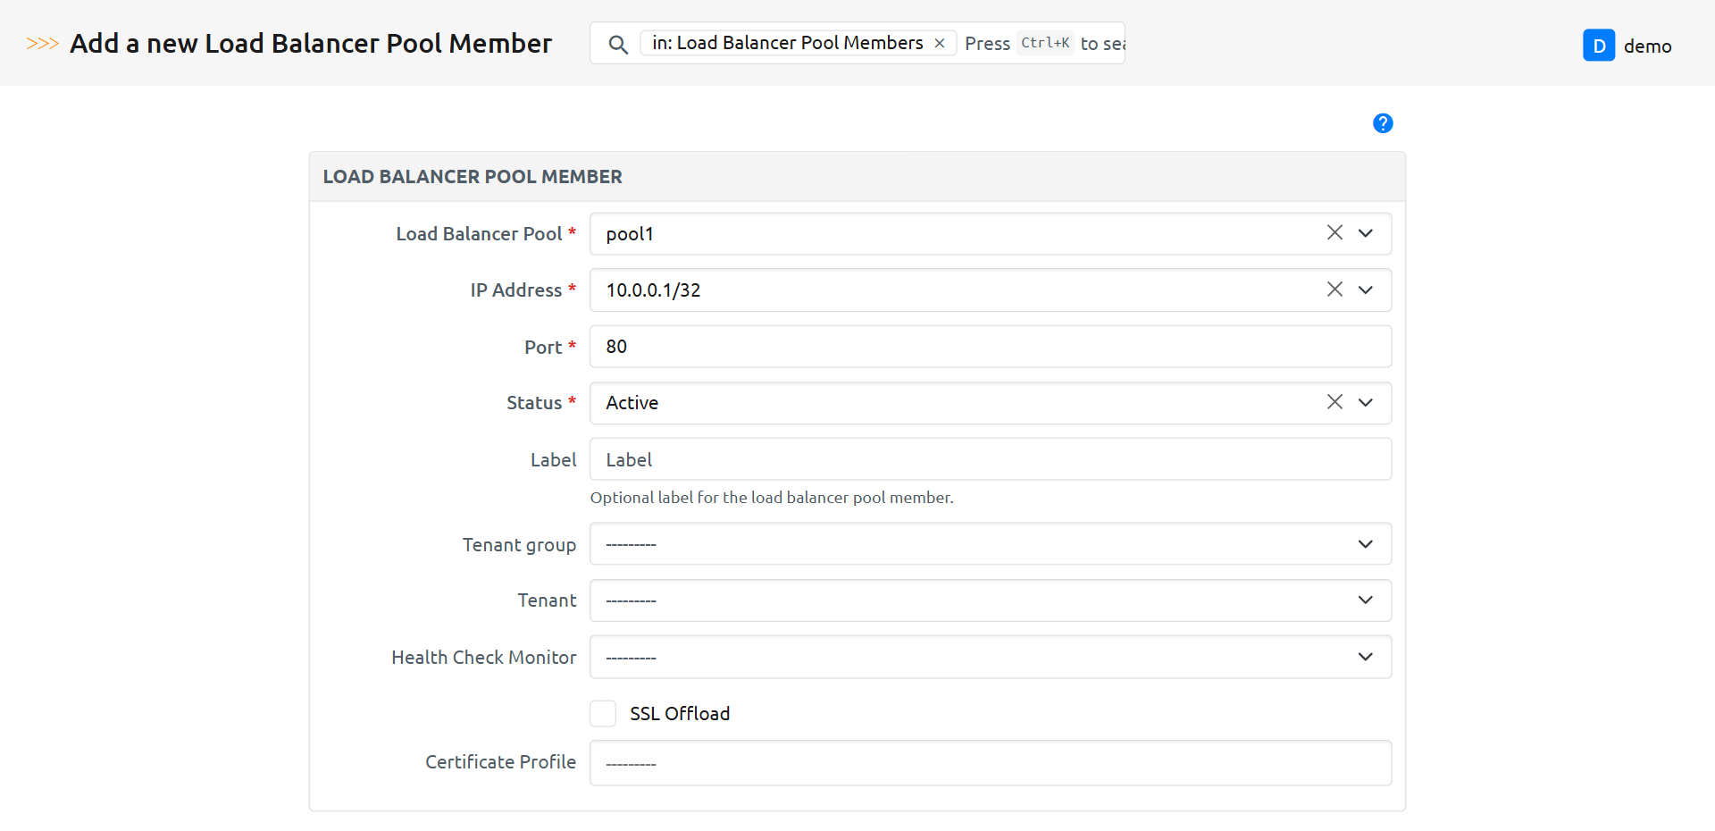This screenshot has width=1715, height=831.
Task: Open the blue help question mark icon
Action: coord(1383,123)
